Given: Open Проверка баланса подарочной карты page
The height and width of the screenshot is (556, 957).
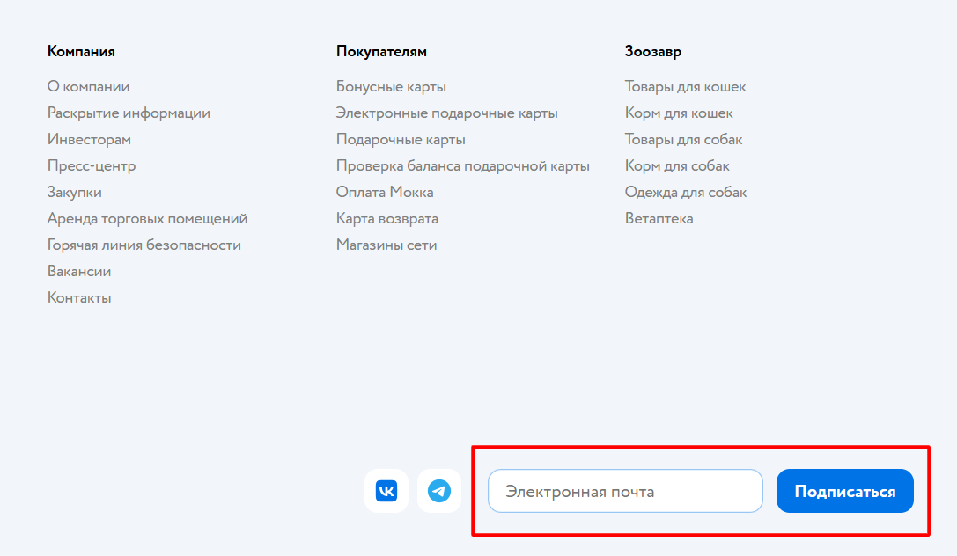Looking at the screenshot, I should coord(462,165).
